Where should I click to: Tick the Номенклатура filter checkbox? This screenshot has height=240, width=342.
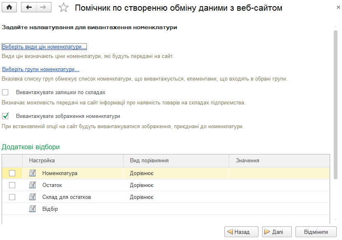[12, 173]
